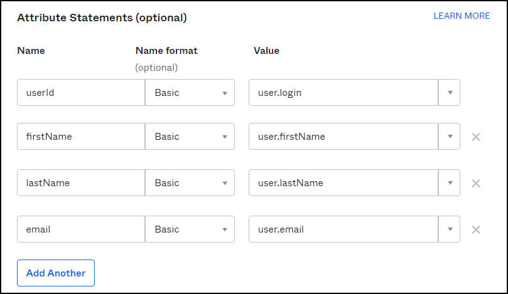Open Name format dropdown for firstName
The width and height of the screenshot is (508, 294).
(x=190, y=137)
